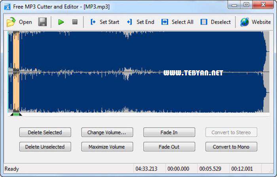This screenshot has height=177, width=277.
Task: Stop playback with the gray square button
Action: tap(75, 22)
